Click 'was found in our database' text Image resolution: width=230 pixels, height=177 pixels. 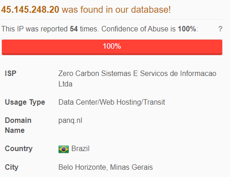click(116, 10)
